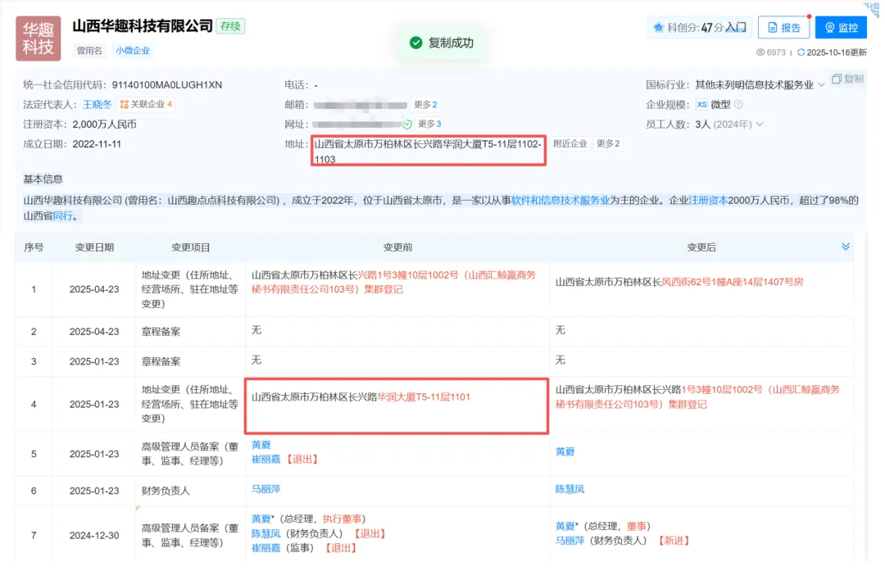The height and width of the screenshot is (571, 885).
Task: Click the 小微企业 tag
Action: click(x=133, y=50)
